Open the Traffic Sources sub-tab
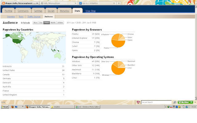 34,17
